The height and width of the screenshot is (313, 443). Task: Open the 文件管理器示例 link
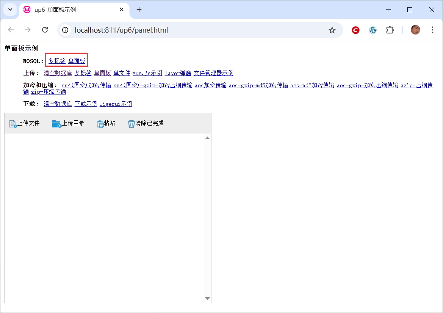coord(213,73)
